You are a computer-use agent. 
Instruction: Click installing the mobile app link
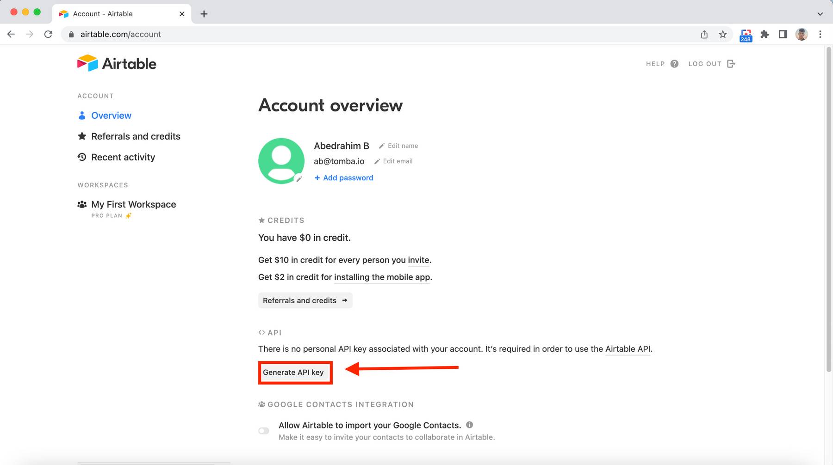(382, 277)
